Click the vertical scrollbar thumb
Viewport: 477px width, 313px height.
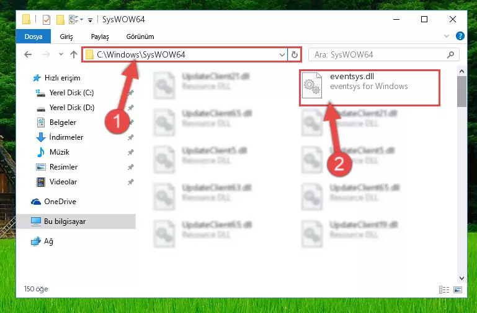pyautogui.click(x=461, y=92)
